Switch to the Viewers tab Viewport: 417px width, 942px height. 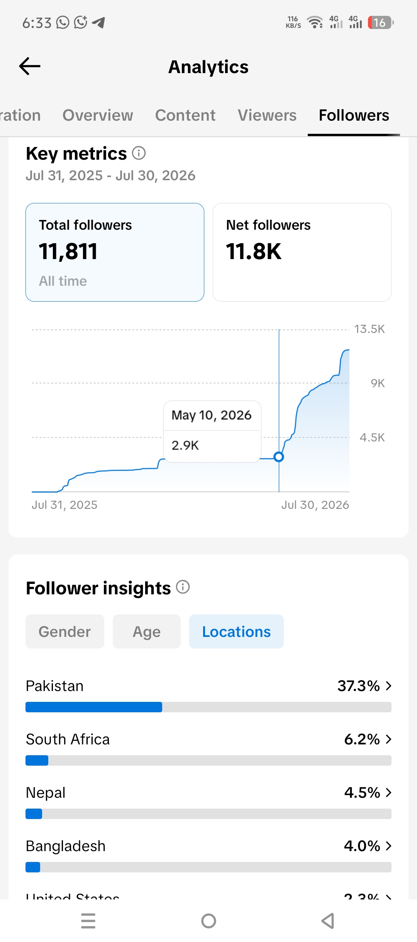click(x=267, y=115)
